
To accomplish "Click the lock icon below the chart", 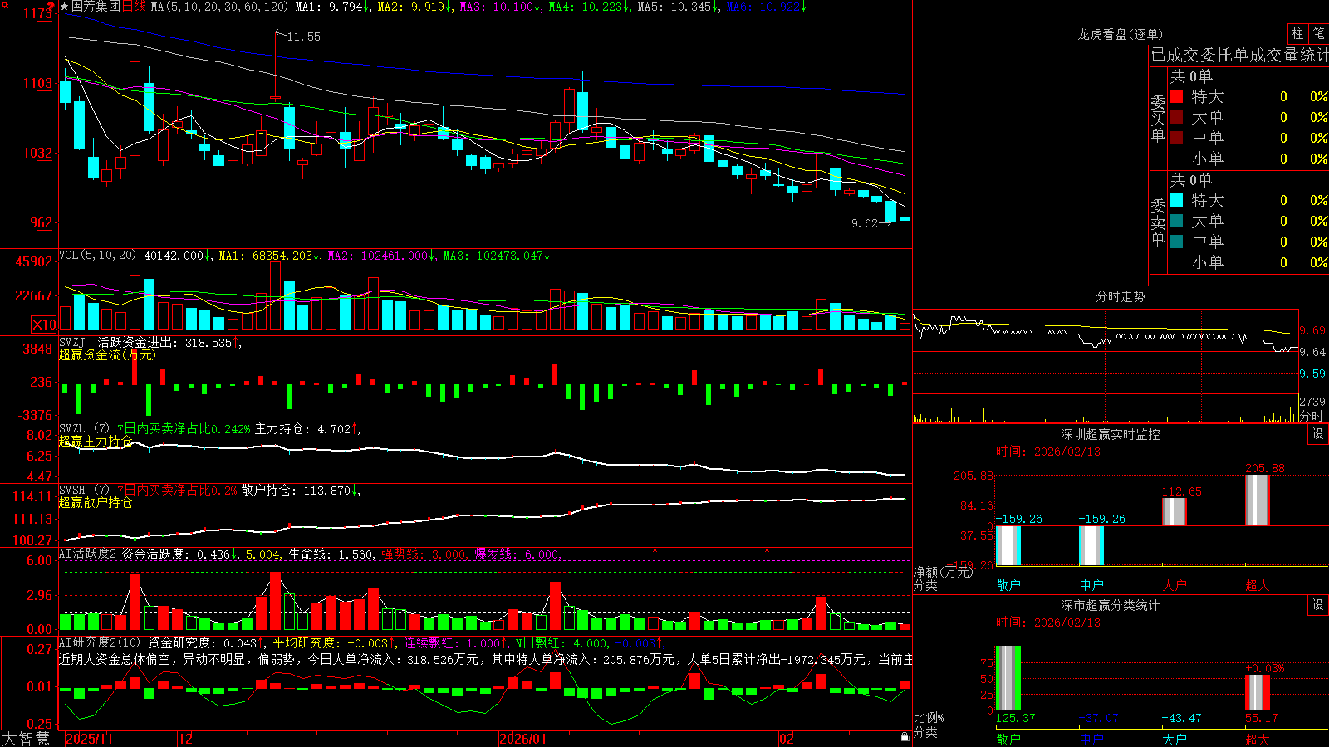I will point(905,736).
